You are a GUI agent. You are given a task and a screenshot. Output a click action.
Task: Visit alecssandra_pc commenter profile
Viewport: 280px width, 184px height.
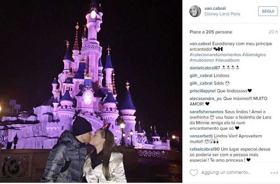206,99
